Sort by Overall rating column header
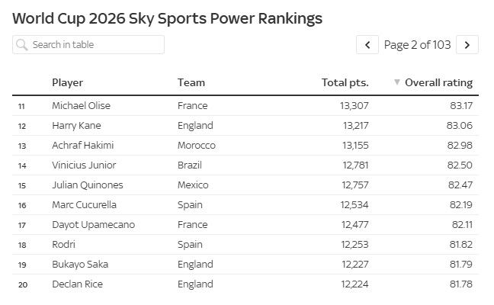 [438, 82]
